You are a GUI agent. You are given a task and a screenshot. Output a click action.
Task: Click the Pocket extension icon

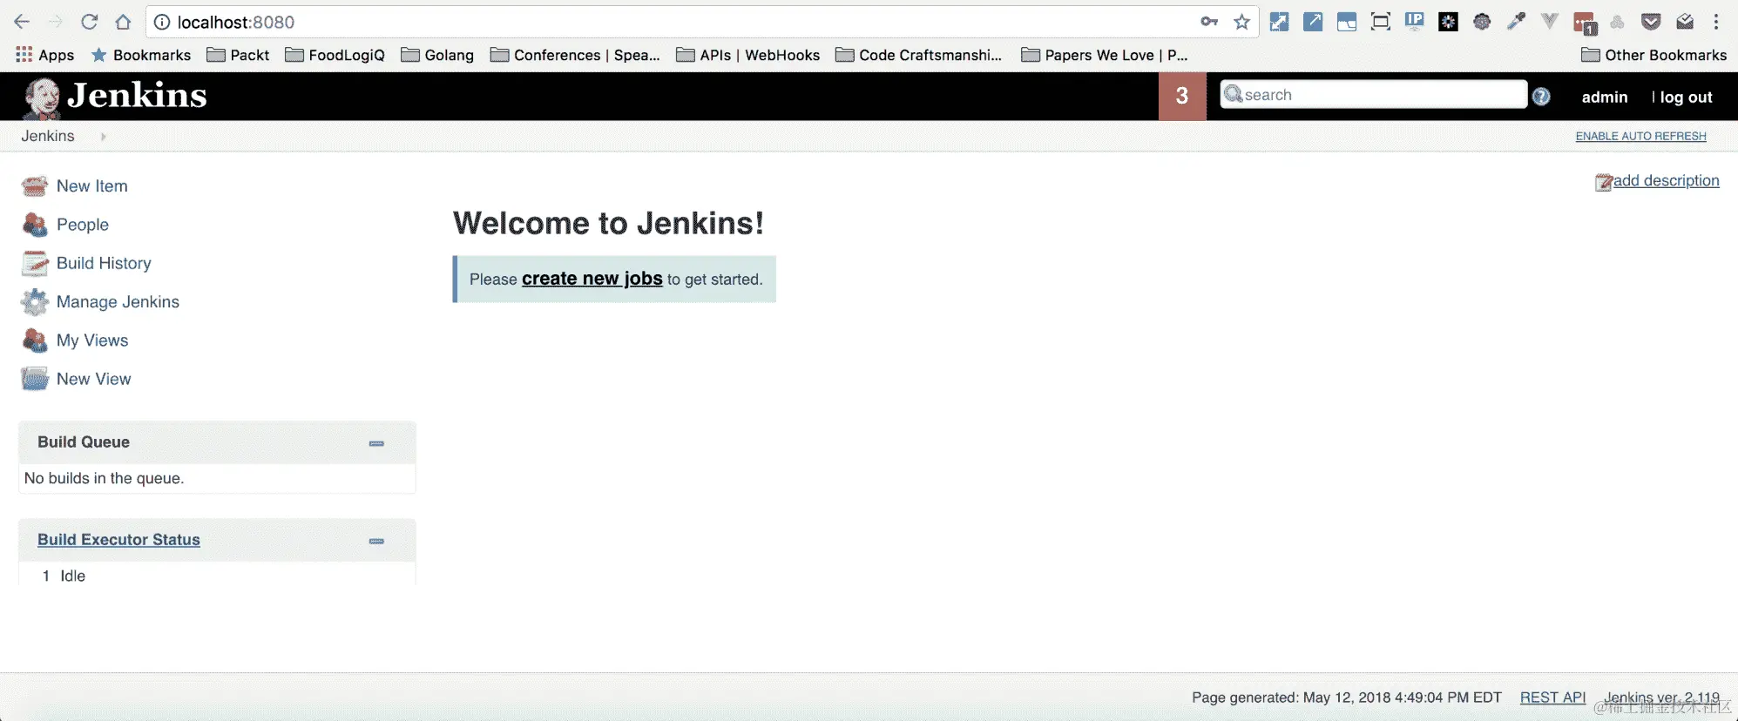(1651, 22)
